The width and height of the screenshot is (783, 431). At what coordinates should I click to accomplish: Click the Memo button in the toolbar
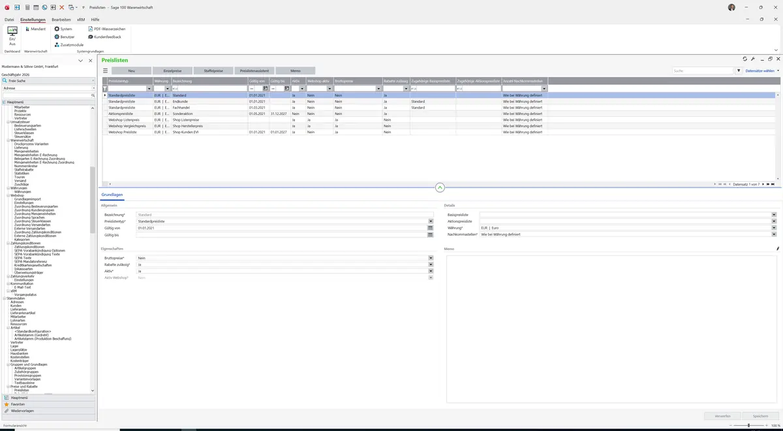pyautogui.click(x=296, y=71)
